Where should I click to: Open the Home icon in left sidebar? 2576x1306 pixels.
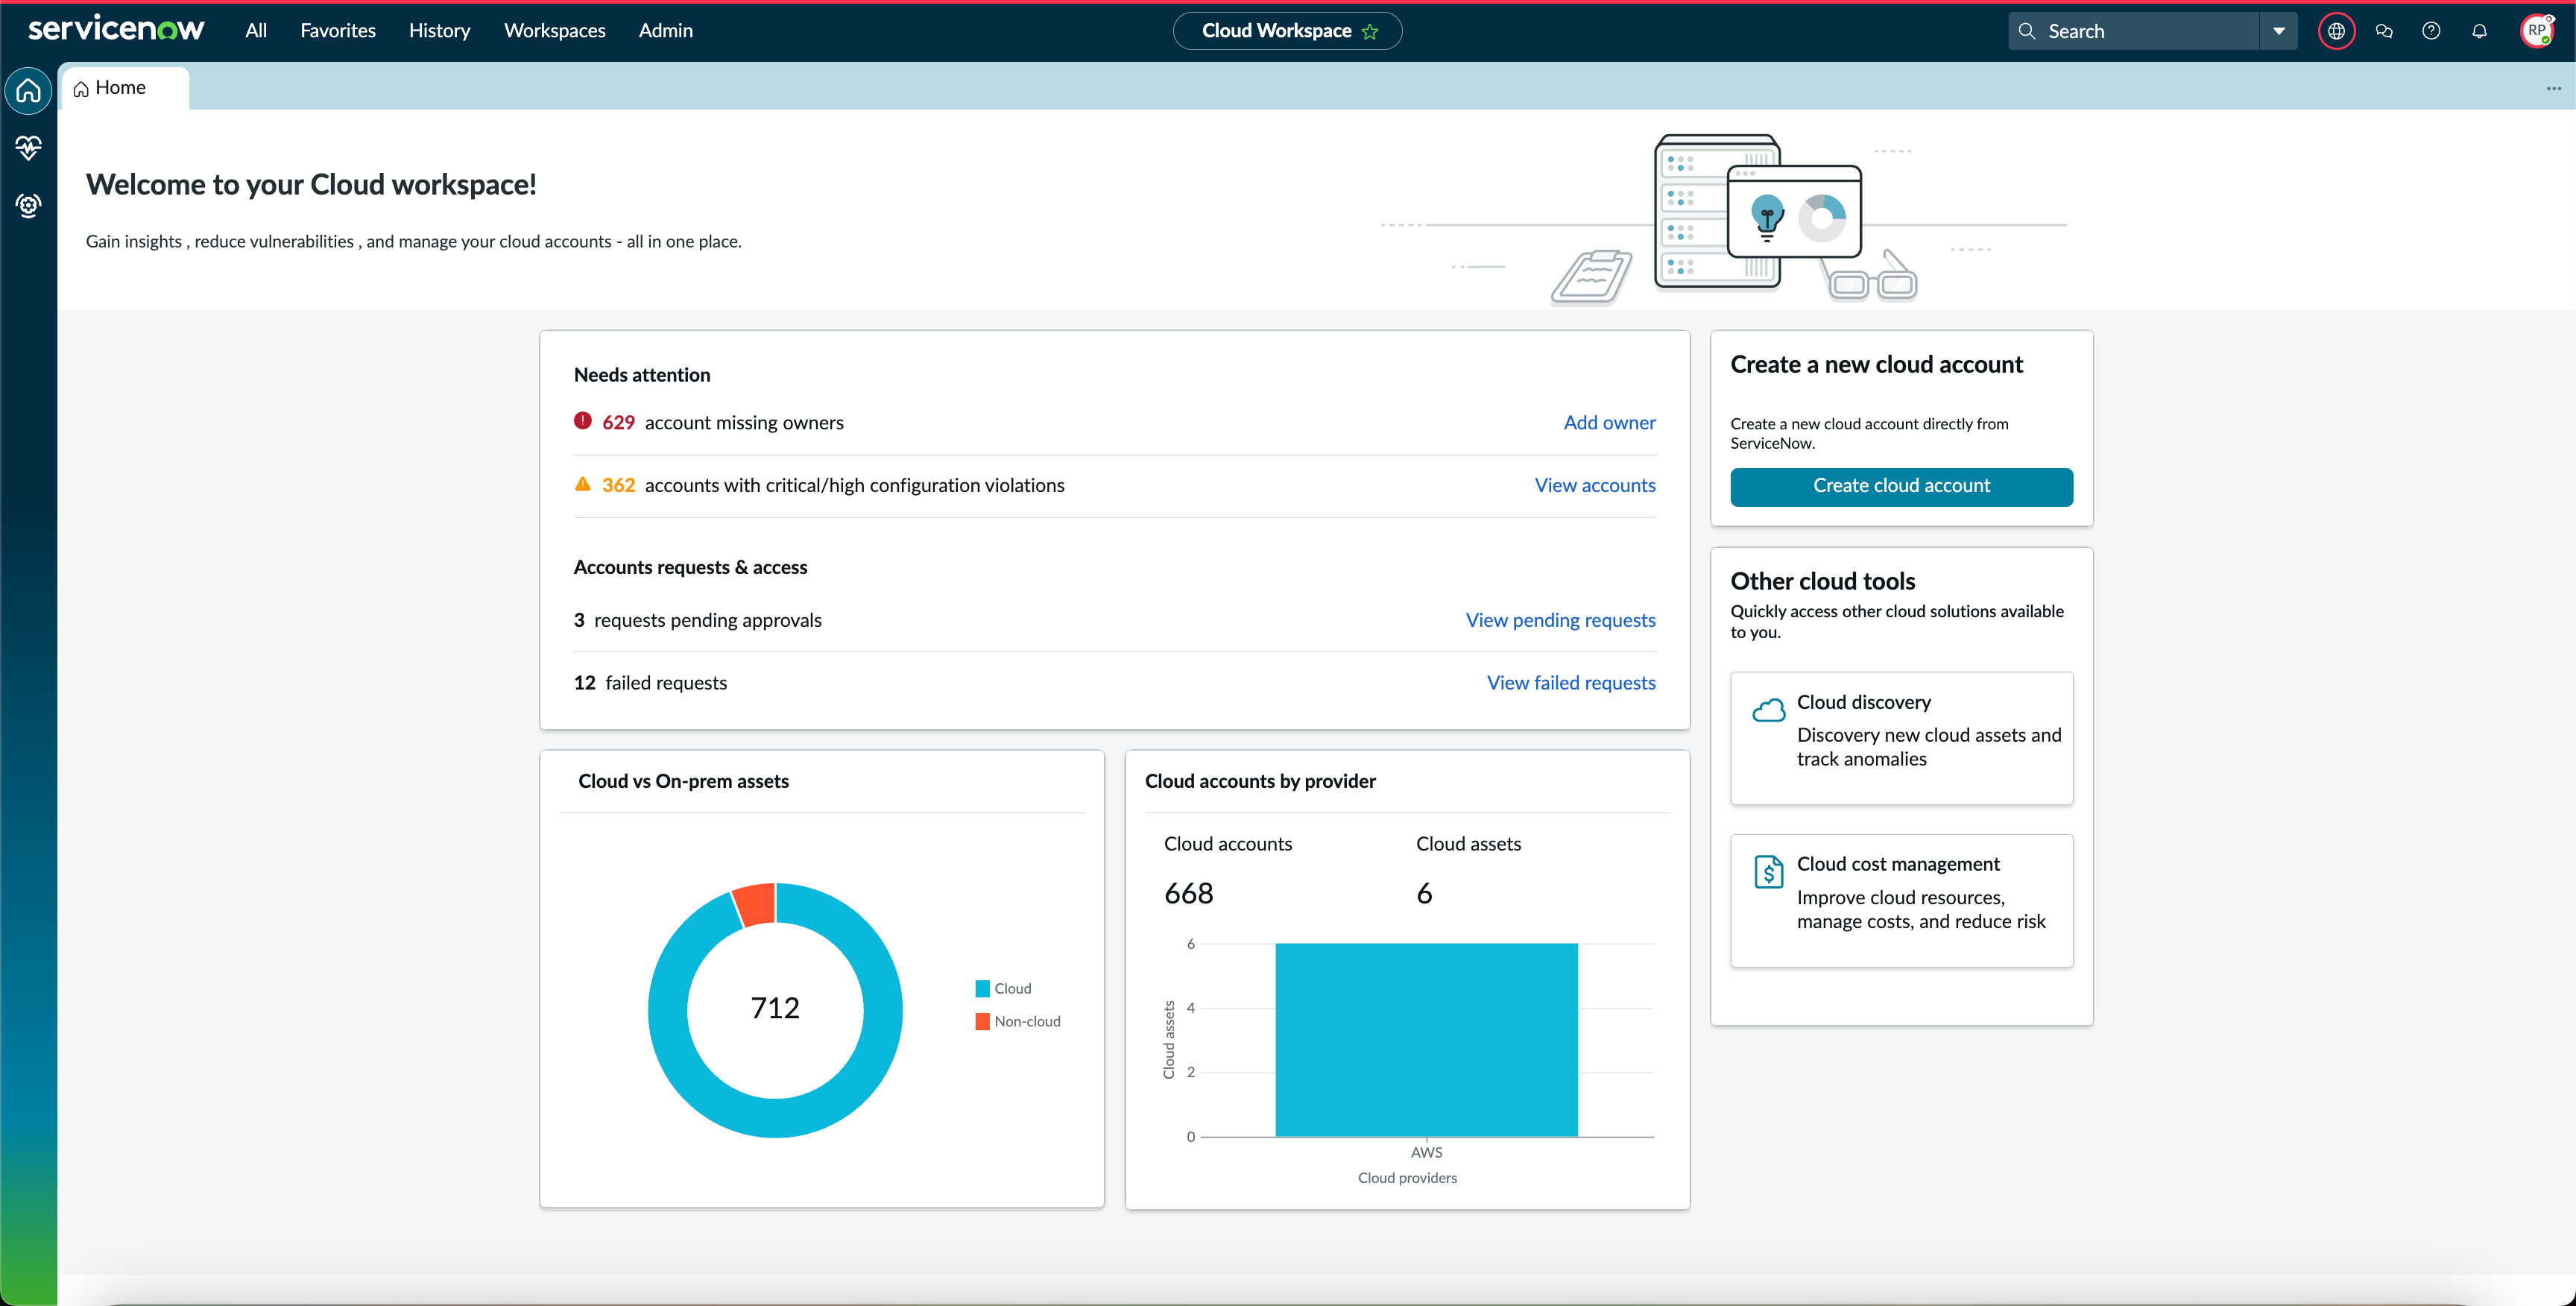[28, 91]
